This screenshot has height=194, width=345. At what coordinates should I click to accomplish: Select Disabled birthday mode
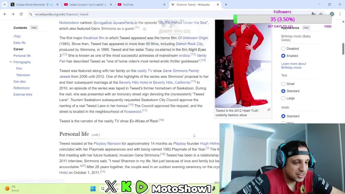click(283, 49)
